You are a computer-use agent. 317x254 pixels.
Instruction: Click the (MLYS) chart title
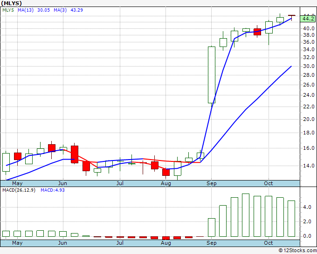11,3
